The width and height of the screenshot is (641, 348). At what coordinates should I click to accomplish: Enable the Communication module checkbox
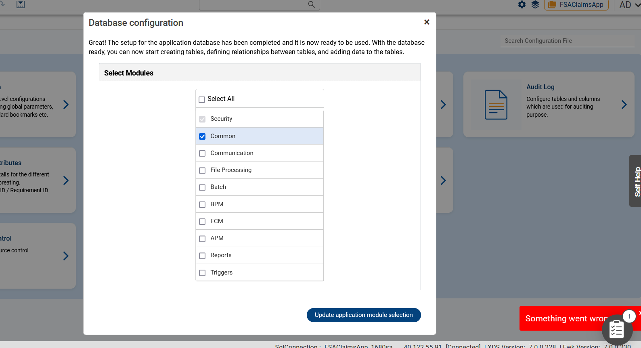tap(202, 153)
